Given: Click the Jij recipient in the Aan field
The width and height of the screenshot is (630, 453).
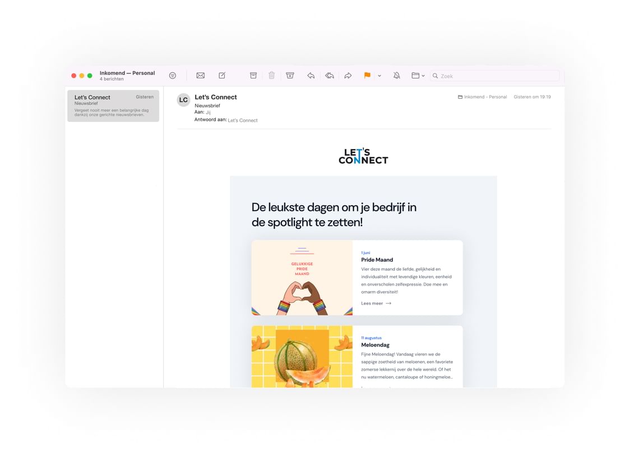Looking at the screenshot, I should [208, 113].
